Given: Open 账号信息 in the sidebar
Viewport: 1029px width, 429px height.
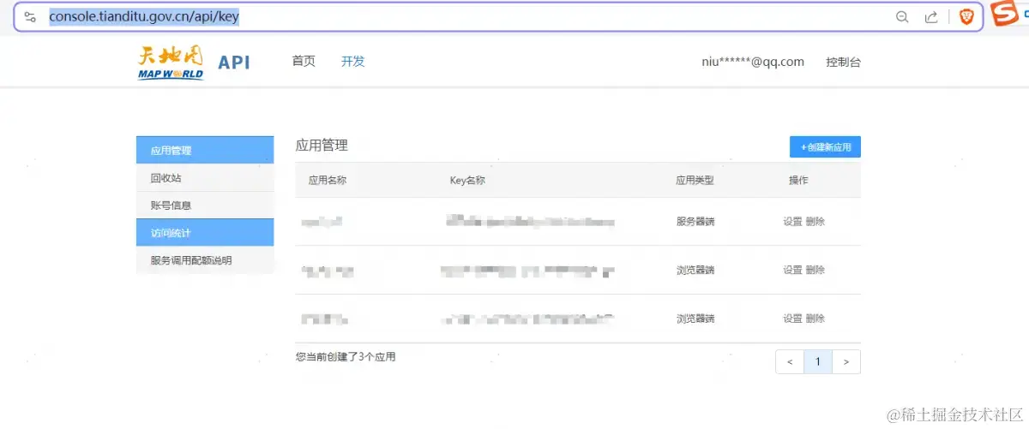Looking at the screenshot, I should coord(205,206).
